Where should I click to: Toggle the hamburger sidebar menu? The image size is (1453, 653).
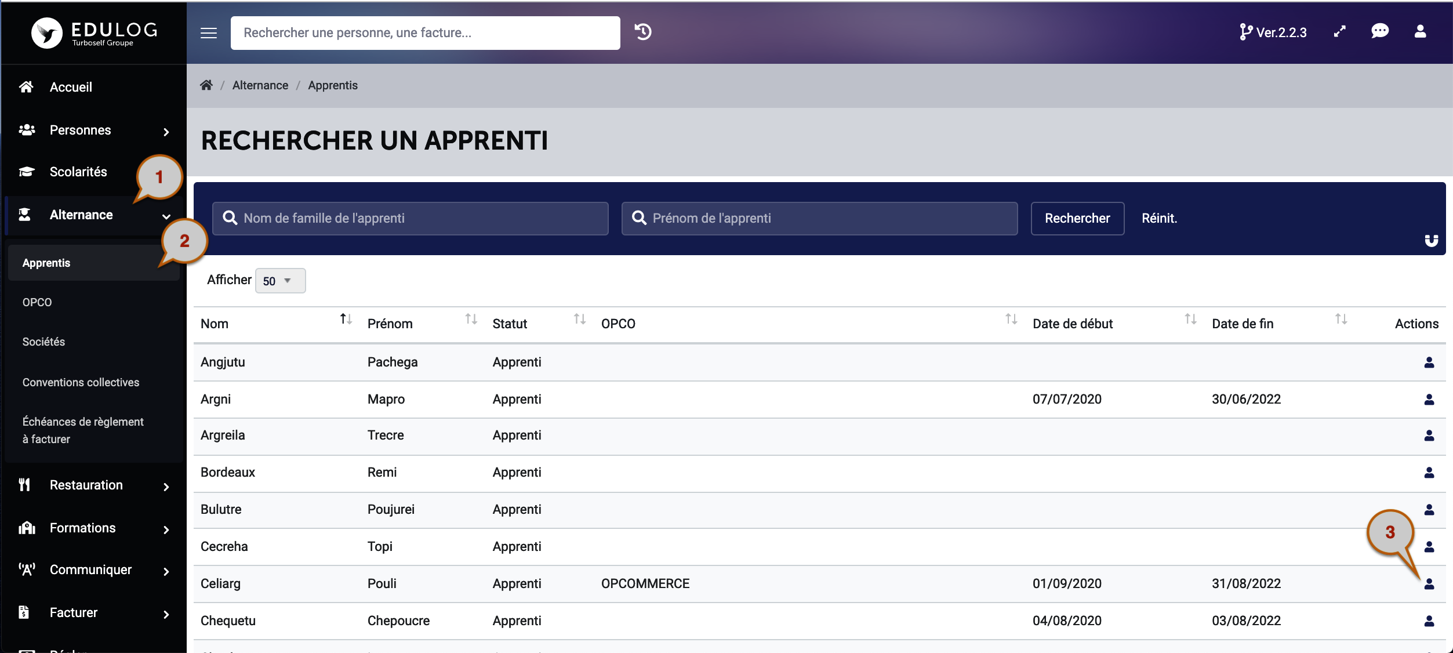pos(209,33)
